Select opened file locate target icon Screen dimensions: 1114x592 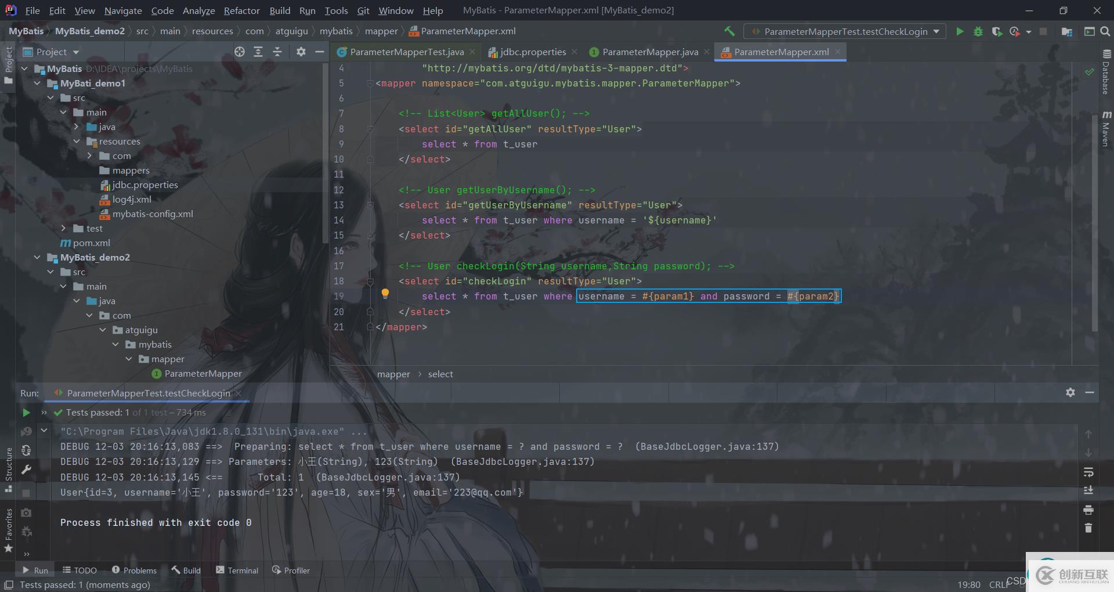coord(240,52)
